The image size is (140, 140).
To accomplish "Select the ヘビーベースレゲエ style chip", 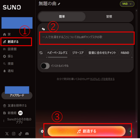I will pos(57,53).
